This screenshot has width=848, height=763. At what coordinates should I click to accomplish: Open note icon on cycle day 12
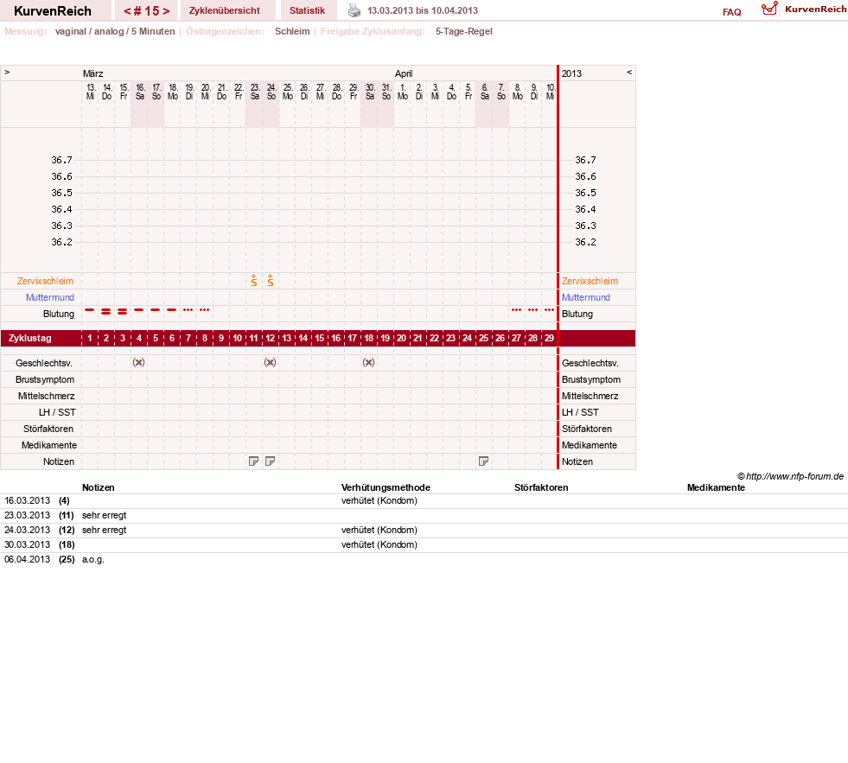270,461
